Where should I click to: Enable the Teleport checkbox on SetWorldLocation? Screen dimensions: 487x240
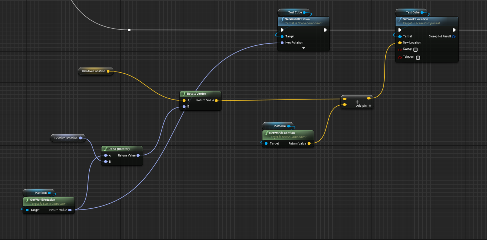tap(418, 57)
